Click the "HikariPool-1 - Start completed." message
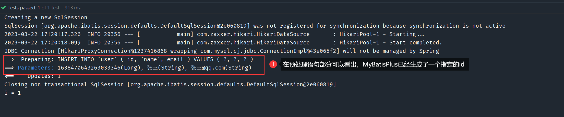This screenshot has height=117, width=564. coord(390,43)
